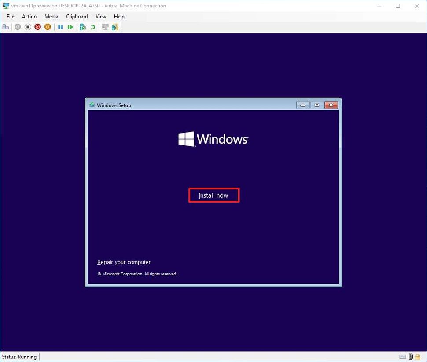Minimize the Windows Setup window
This screenshot has height=362, width=427.
pos(302,105)
